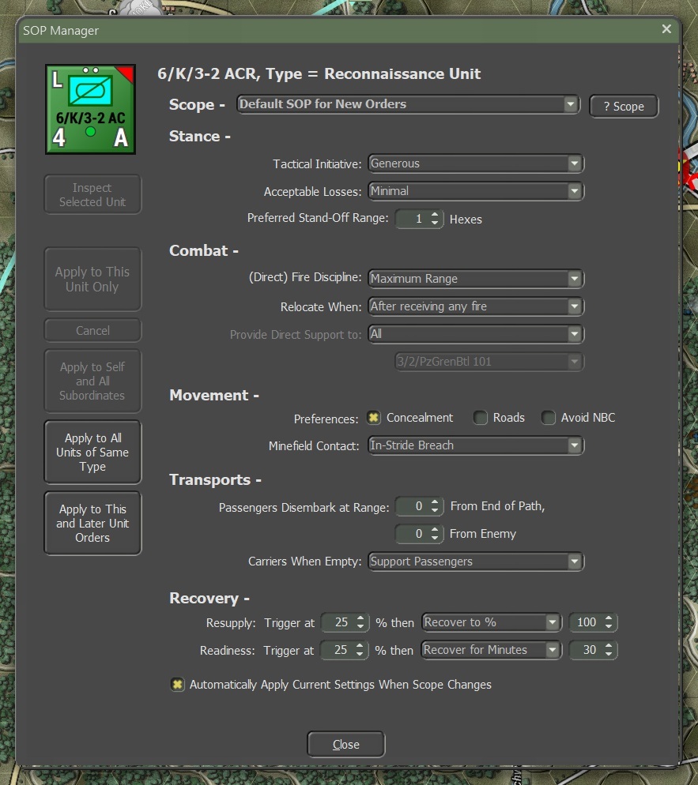Expand the Tactical Initiative dropdown
The image size is (698, 785).
click(475, 163)
